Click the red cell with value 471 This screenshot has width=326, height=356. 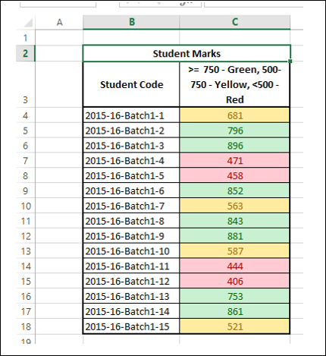pyautogui.click(x=234, y=161)
